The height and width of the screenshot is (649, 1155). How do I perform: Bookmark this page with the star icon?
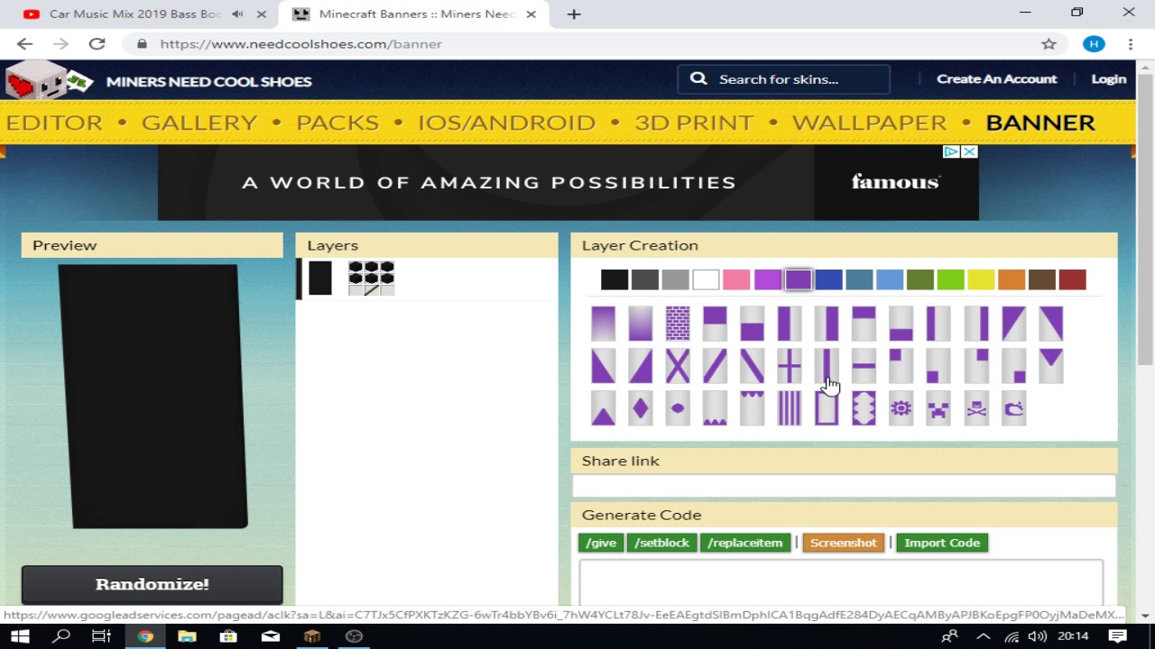click(1049, 43)
